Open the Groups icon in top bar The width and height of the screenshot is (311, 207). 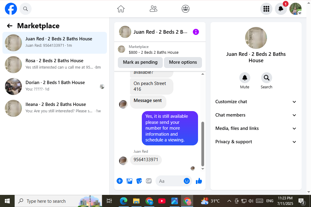[186, 9]
